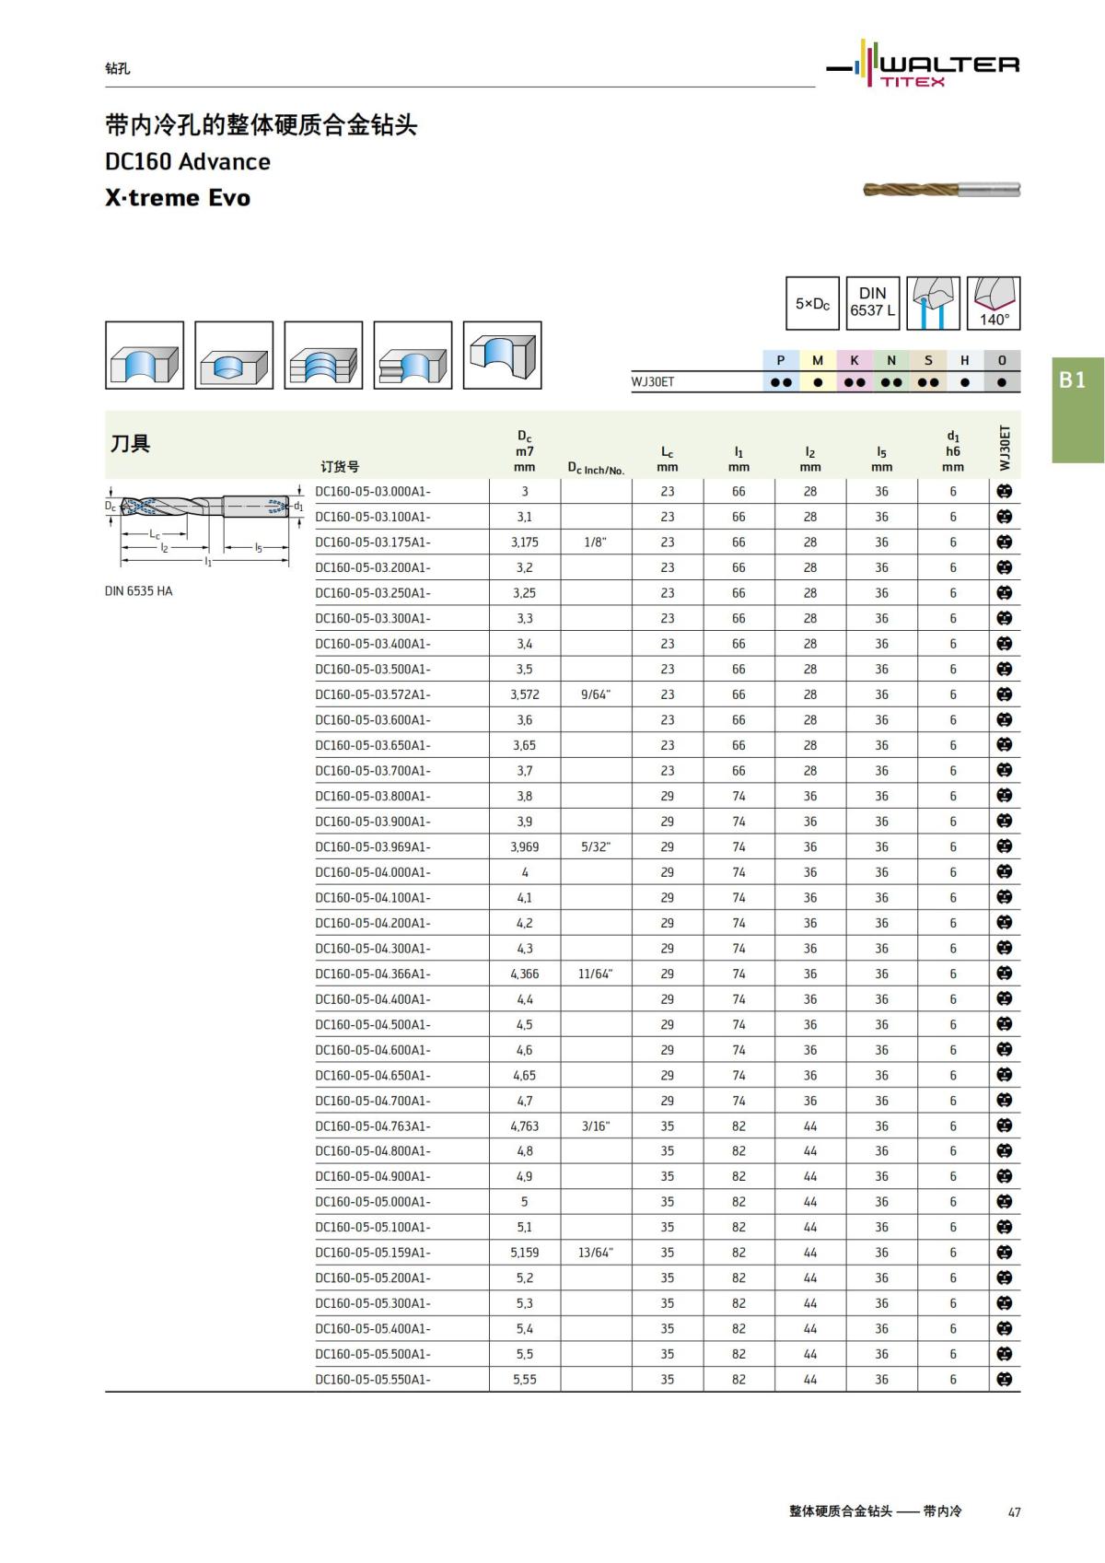This screenshot has height=1563, width=1105.
Task: Click the Dc m7 mm column header
Action: pyautogui.click(x=524, y=451)
